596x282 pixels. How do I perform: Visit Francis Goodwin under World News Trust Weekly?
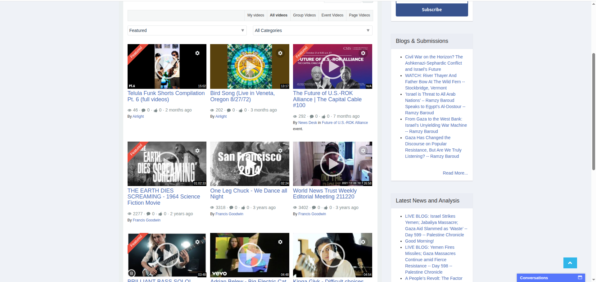click(312, 214)
